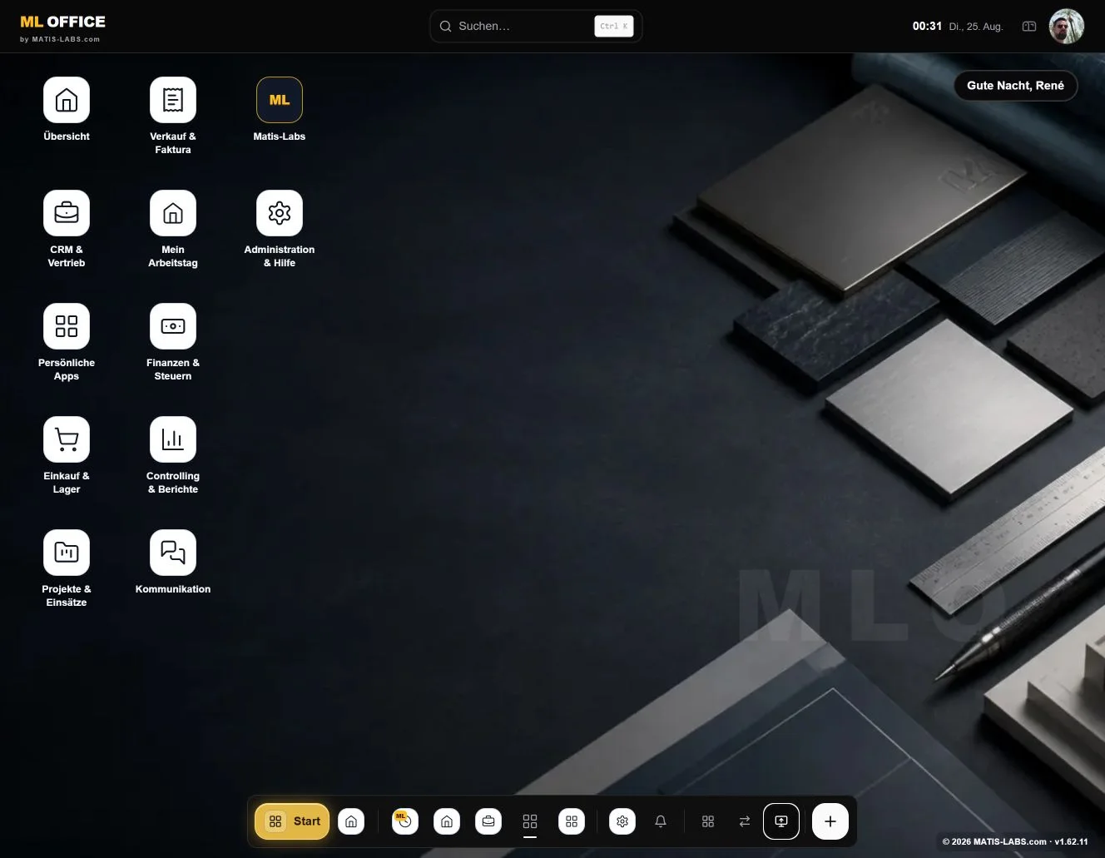Launch the Matis-Labs app icon
The image size is (1105, 858).
pyautogui.click(x=280, y=100)
